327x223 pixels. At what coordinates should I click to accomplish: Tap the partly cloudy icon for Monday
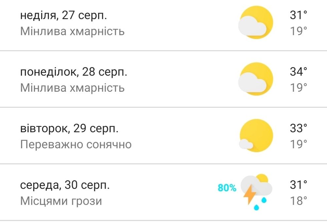(x=256, y=79)
